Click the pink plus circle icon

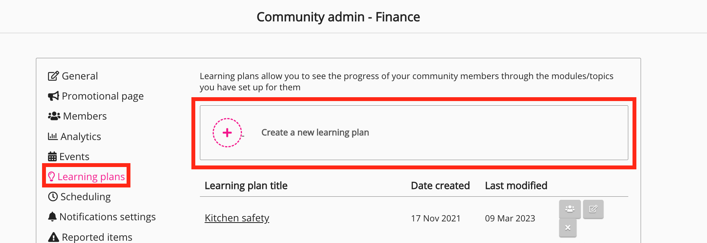point(227,133)
